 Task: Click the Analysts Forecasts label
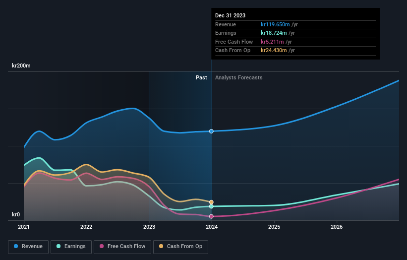click(238, 77)
